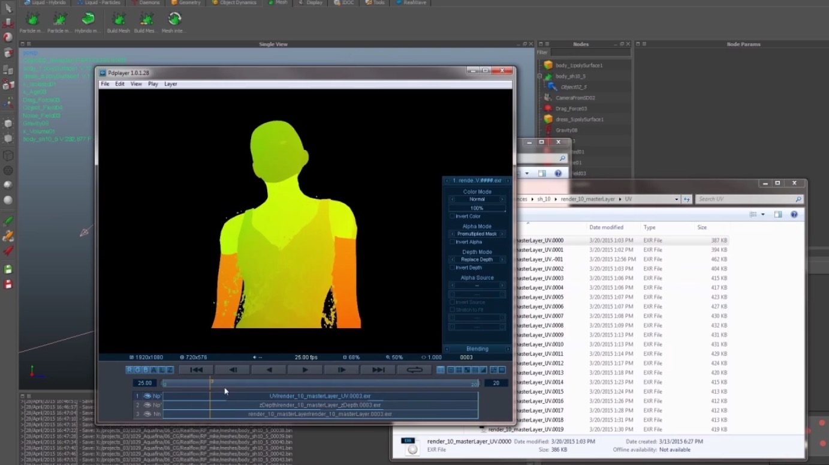Viewport: 829px width, 465px height.
Task: Click the Hybrido mesh shelf icon
Action: (x=88, y=19)
